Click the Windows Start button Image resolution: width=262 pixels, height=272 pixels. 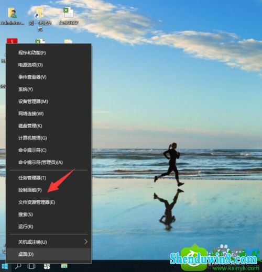[x=5, y=267]
